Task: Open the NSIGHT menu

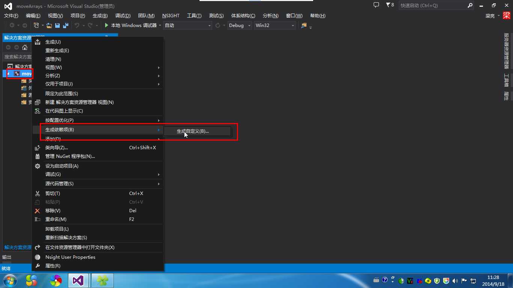Action: click(171, 16)
